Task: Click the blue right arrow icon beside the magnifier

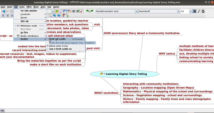Action: coord(54,16)
